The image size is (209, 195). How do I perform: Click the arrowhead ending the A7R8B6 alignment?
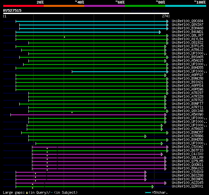click(146, 136)
